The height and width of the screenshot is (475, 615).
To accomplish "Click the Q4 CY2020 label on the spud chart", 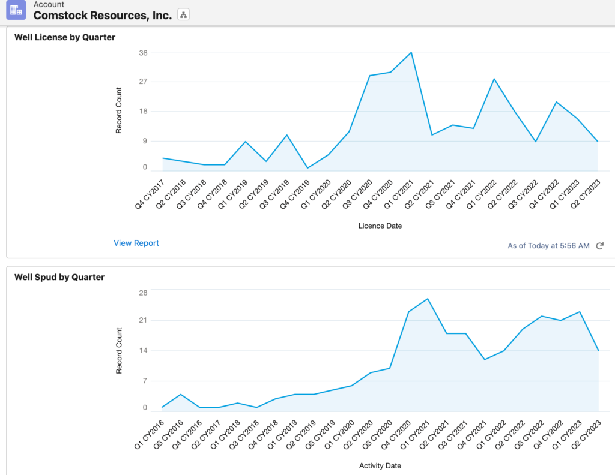I will point(396,435).
